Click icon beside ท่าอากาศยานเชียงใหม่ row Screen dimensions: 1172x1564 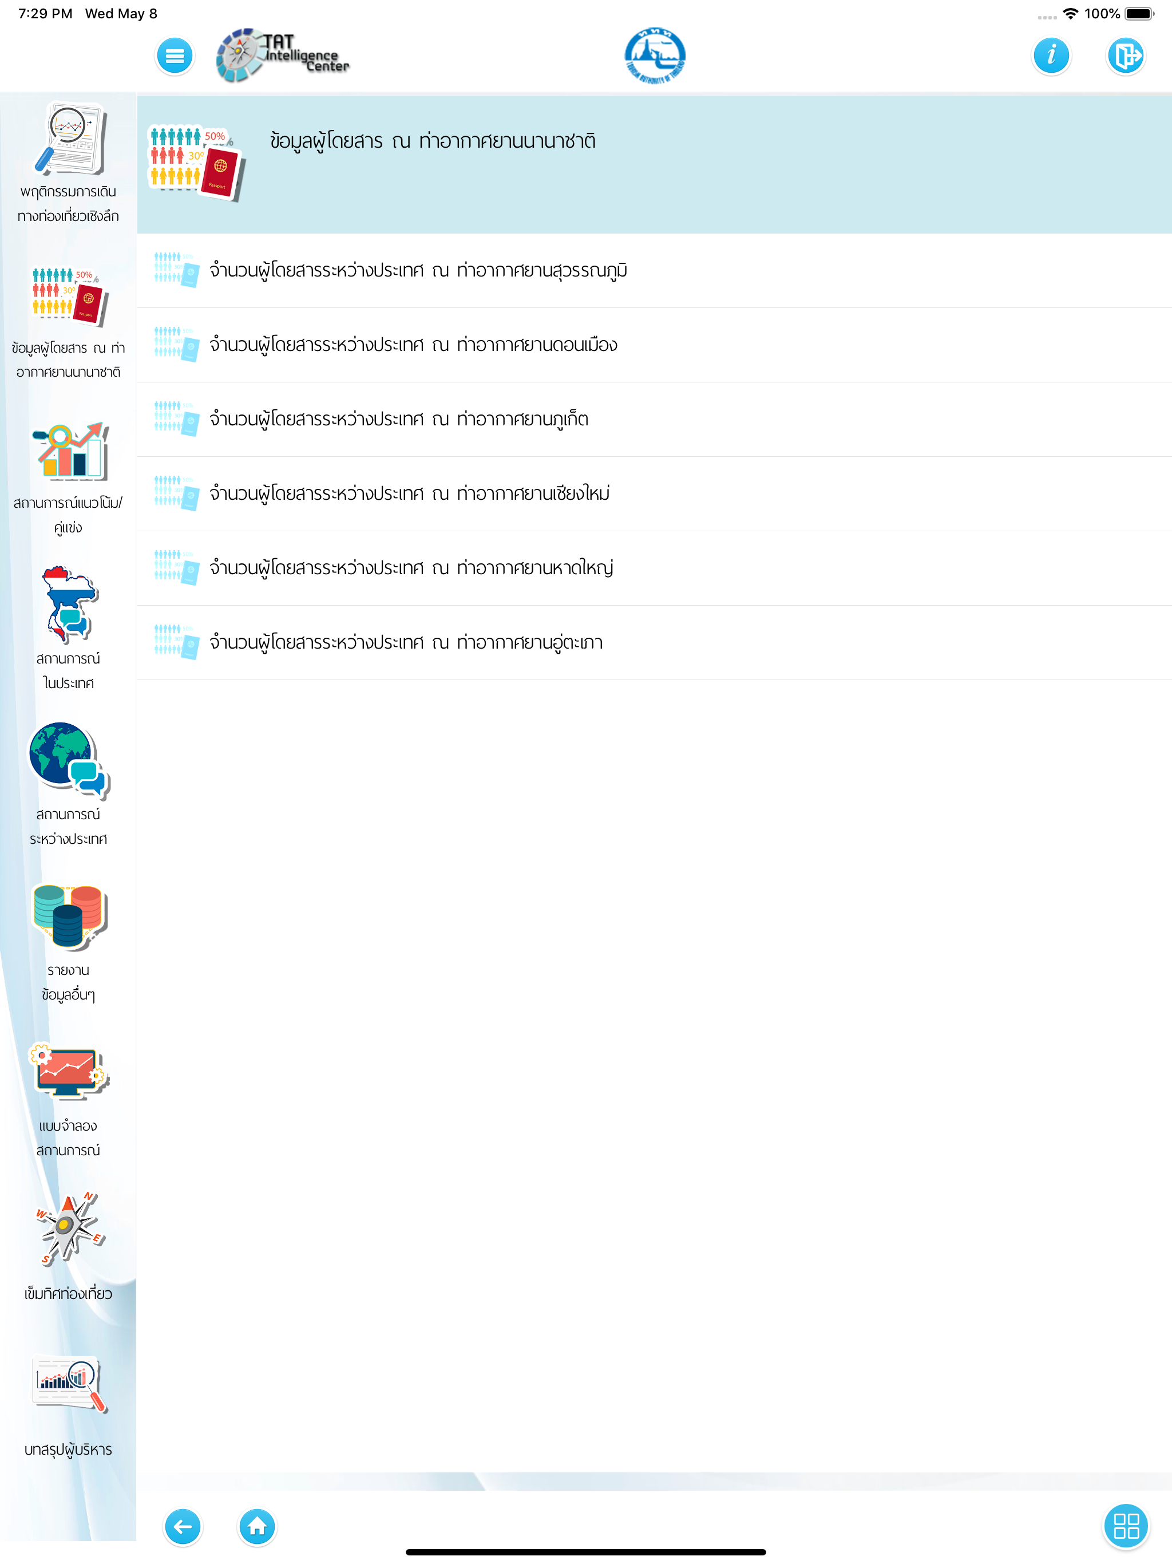pyautogui.click(x=176, y=493)
